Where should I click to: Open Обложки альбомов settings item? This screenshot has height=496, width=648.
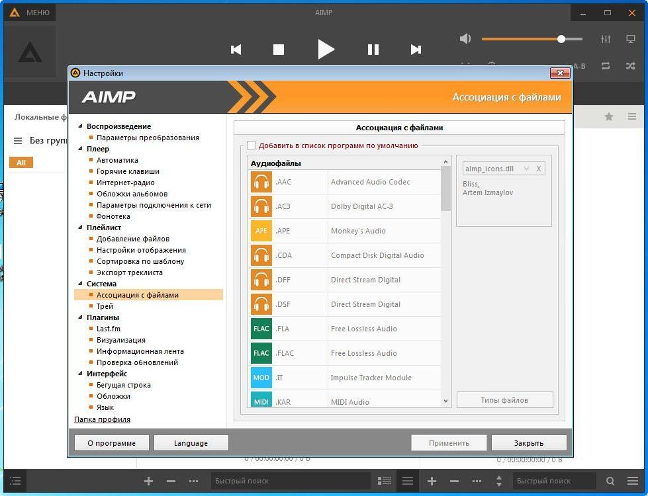tap(132, 194)
